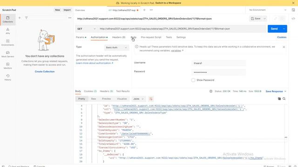Open the to_Items deferred uri link
The width and height of the screenshot is (298, 167).
click(x=190, y=158)
